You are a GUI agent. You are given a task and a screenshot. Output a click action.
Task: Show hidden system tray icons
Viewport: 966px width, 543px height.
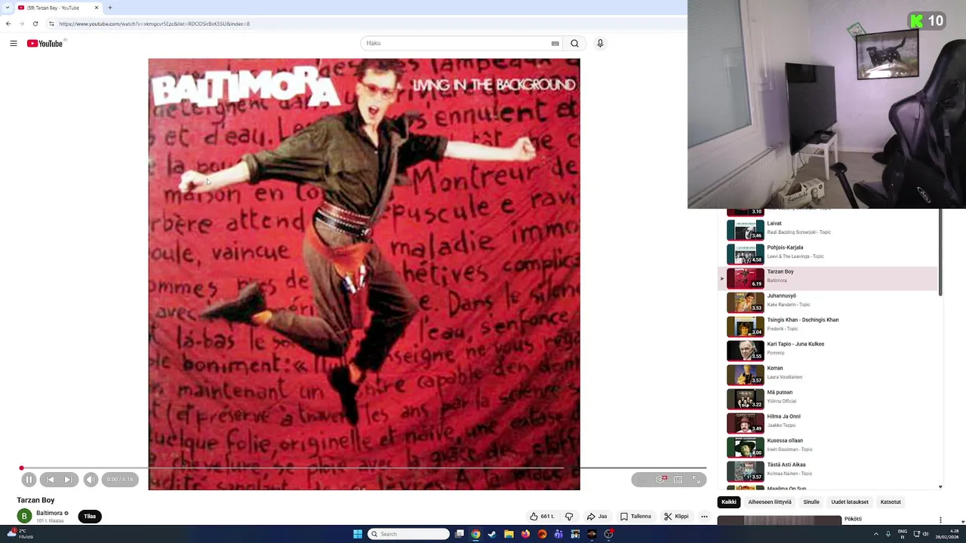pos(876,534)
